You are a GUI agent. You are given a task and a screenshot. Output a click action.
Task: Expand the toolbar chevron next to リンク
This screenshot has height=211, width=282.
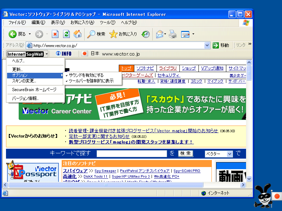pyautogui.click(x=250, y=44)
